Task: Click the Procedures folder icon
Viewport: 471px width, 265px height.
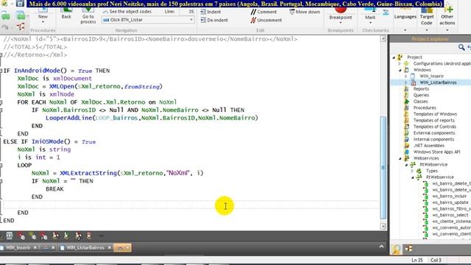Action: click(x=406, y=107)
